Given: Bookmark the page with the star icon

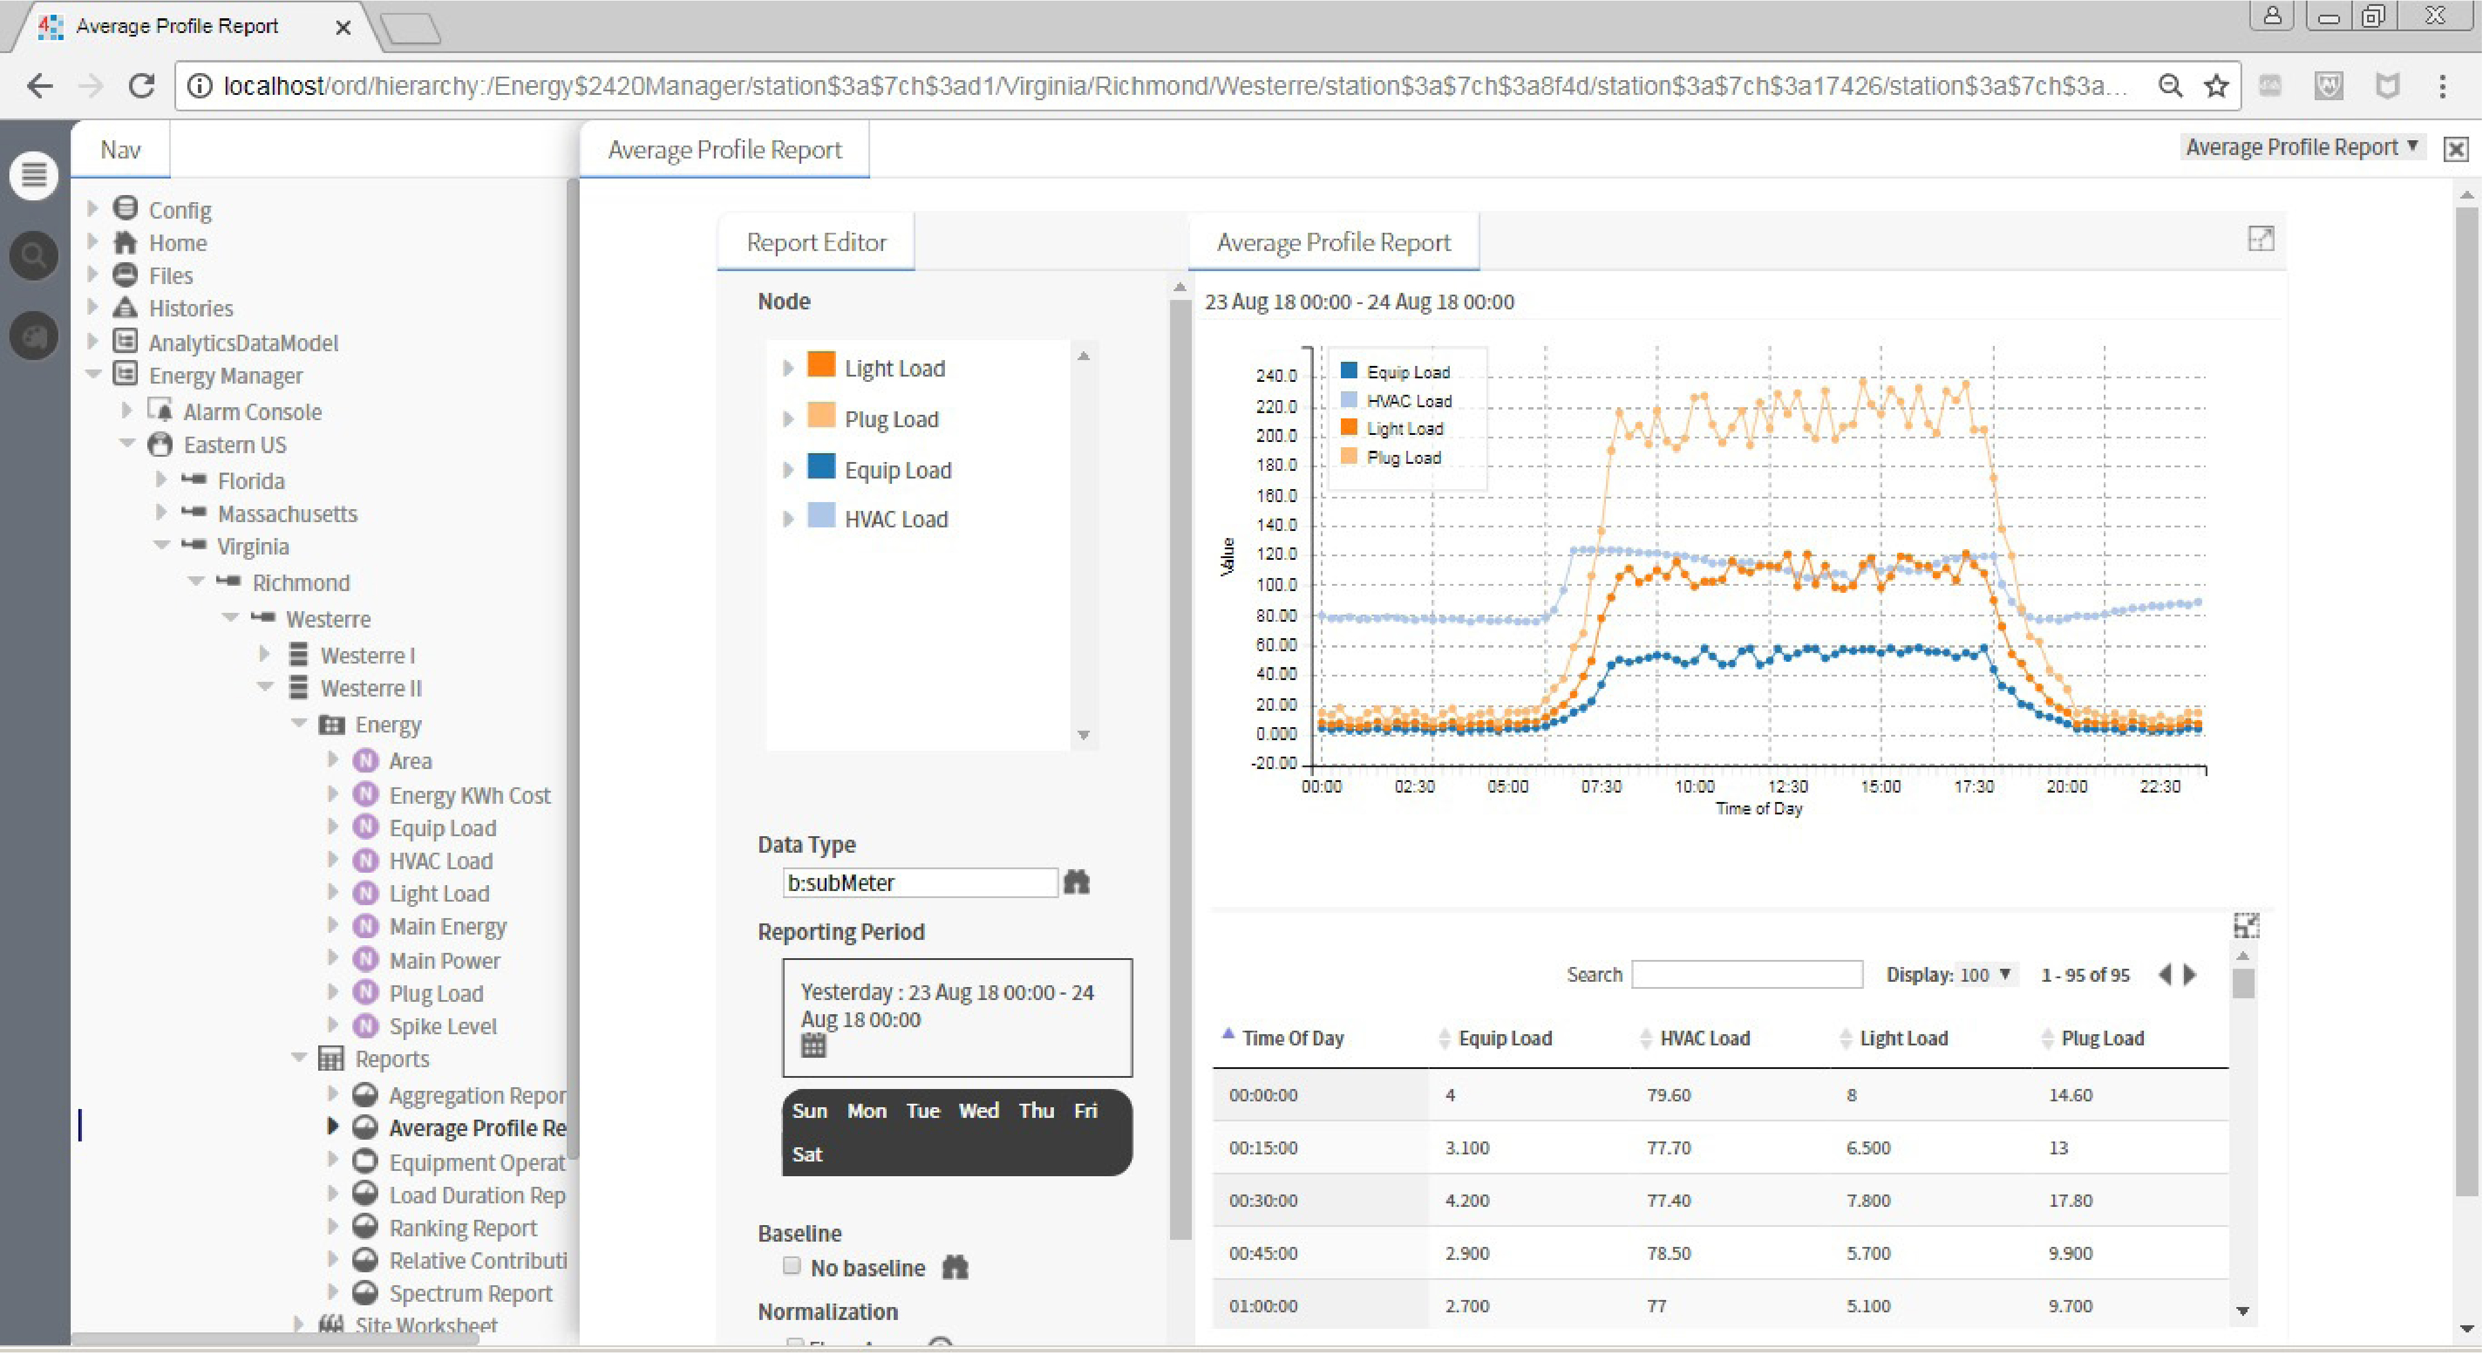Looking at the screenshot, I should coord(2216,86).
